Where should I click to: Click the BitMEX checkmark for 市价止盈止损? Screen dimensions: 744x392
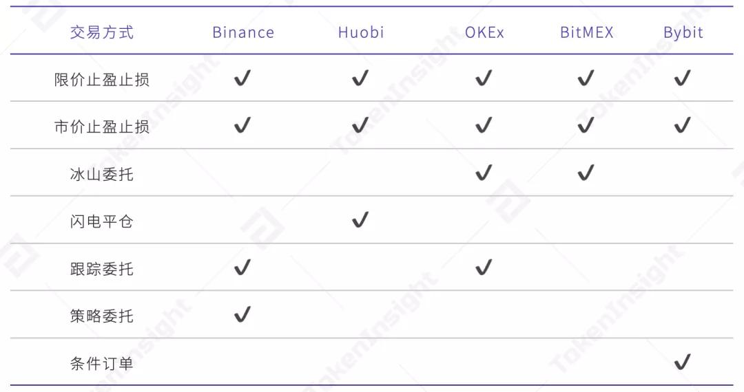[586, 126]
